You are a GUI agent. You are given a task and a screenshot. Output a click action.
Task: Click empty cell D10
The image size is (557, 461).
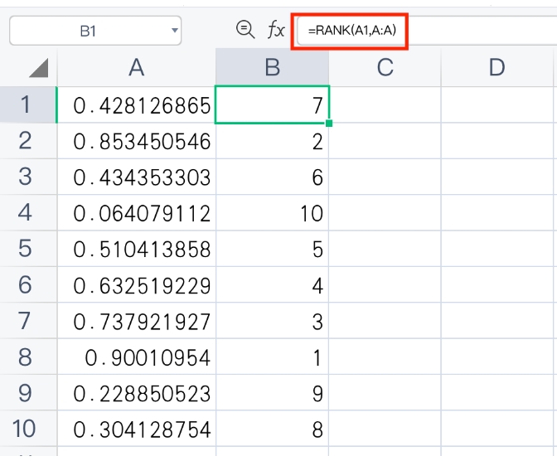coord(497,429)
